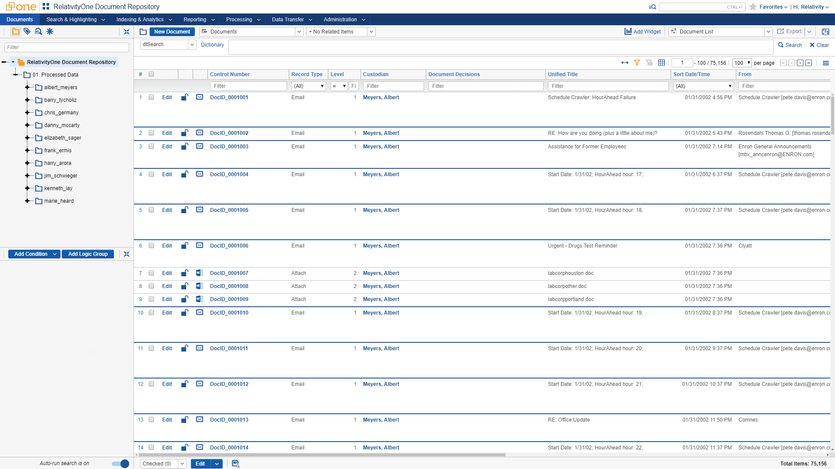Image resolution: width=835 pixels, height=469 pixels.
Task: Click the Add Logic Group button
Action: click(88, 254)
